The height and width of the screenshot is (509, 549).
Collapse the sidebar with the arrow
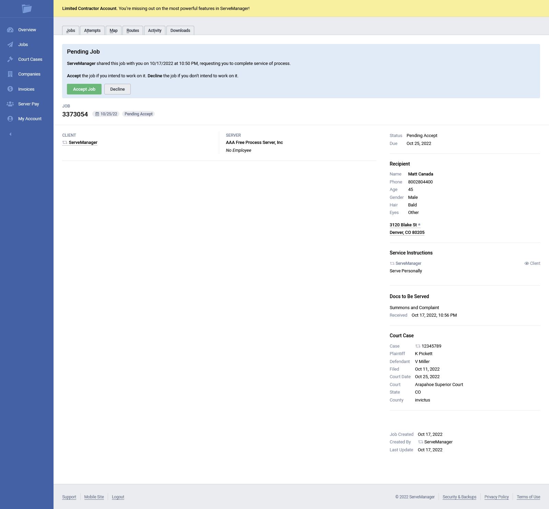coord(10,134)
